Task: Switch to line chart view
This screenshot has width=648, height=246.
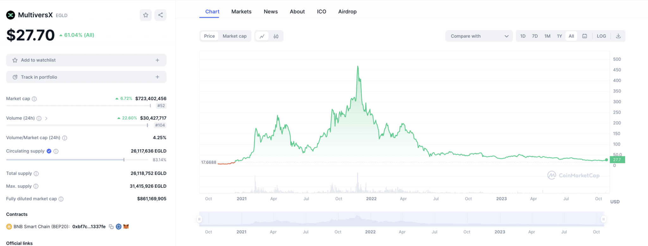Action: (x=262, y=36)
